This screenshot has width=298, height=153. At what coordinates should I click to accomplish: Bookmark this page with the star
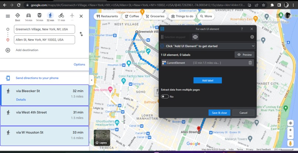263,5
